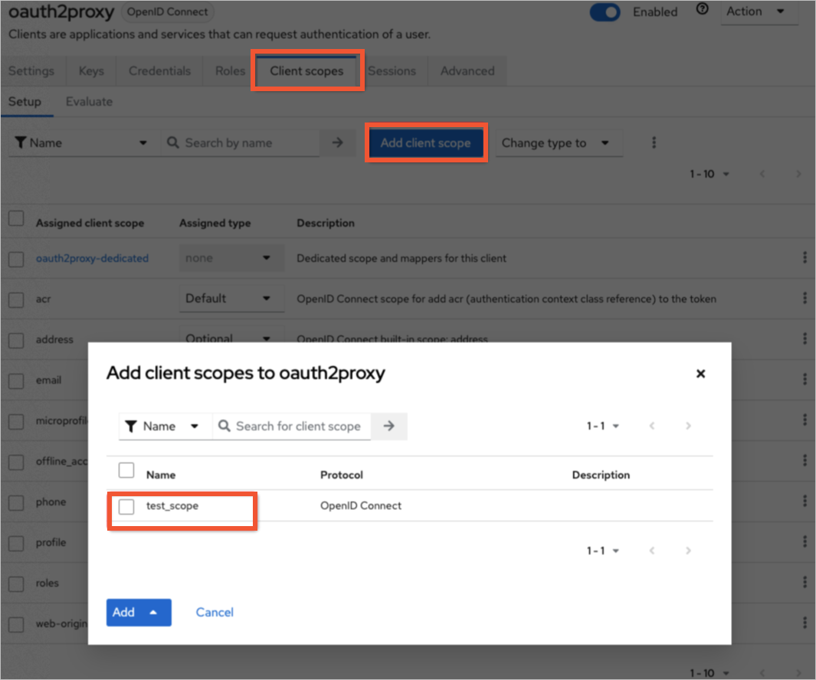Open kebab menu for address row
The width and height of the screenshot is (816, 680).
click(805, 339)
